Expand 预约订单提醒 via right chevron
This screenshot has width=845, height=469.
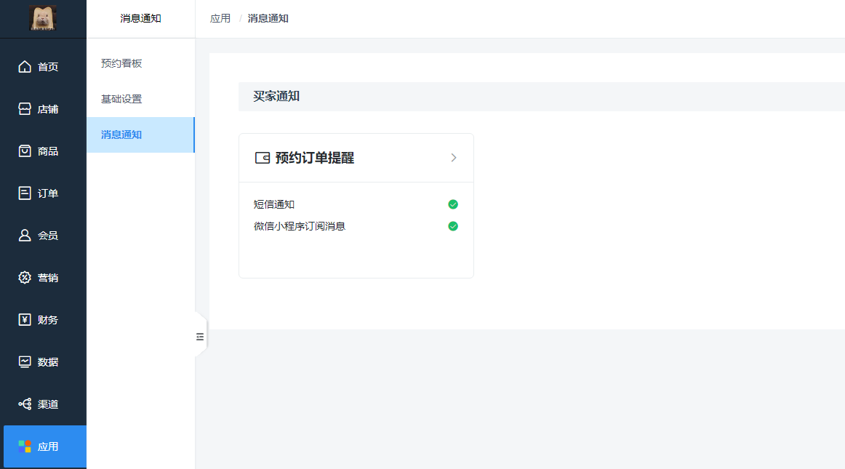(x=454, y=157)
